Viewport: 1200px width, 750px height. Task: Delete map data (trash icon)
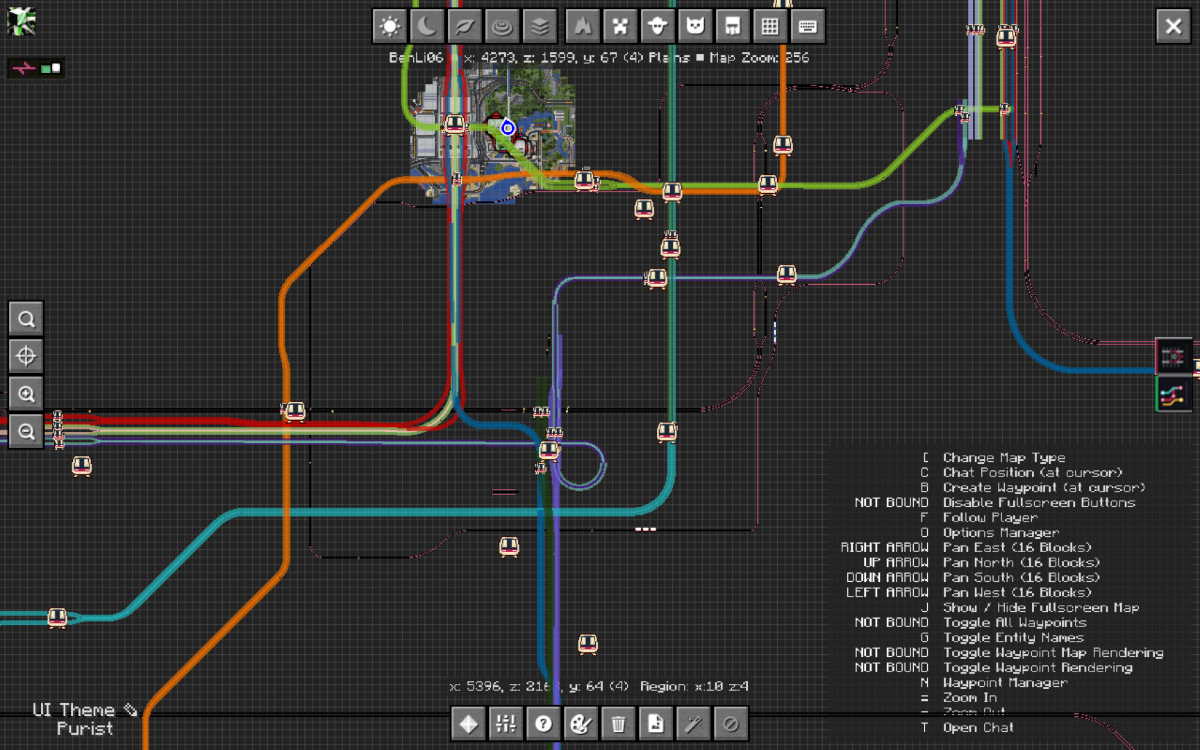click(619, 724)
